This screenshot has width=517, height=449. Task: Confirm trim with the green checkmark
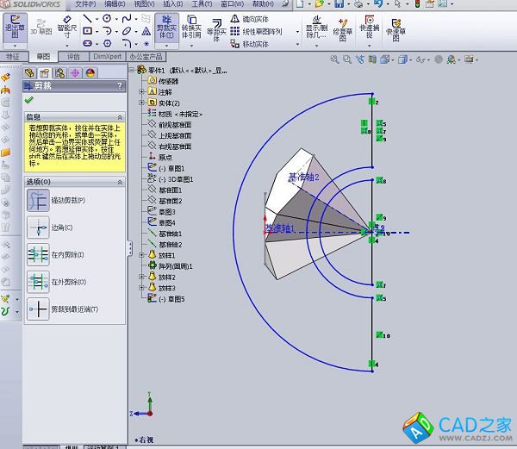click(x=29, y=101)
